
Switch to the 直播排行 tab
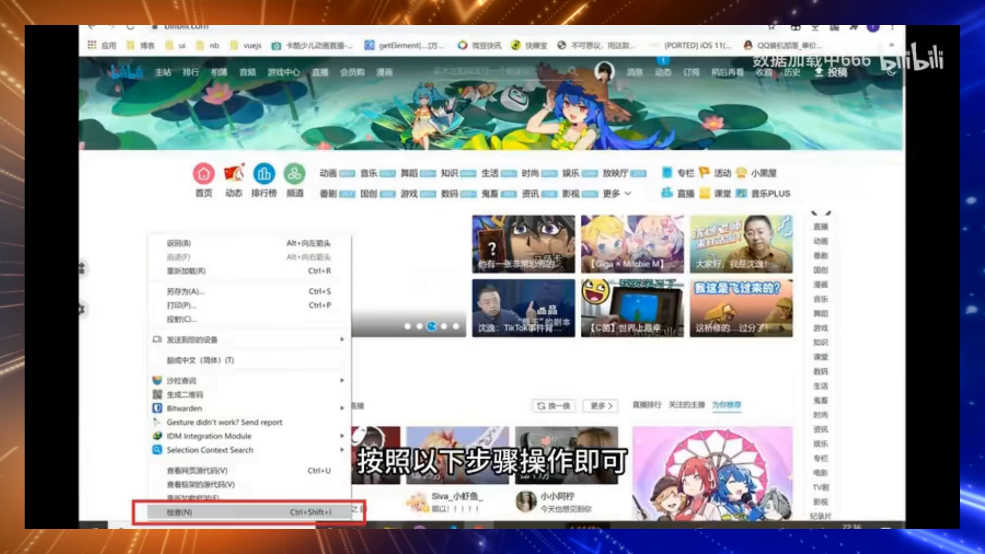(646, 405)
